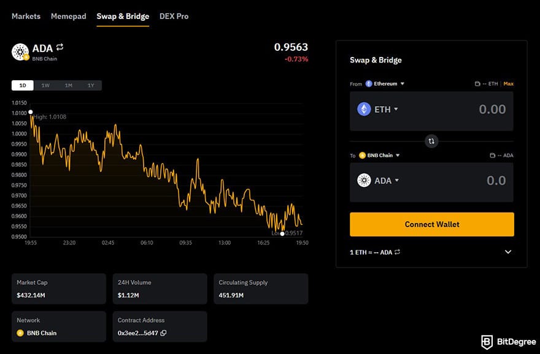
Task: Click the rate switch icon after 1 ETH ≈ -- ADA
Action: 397,252
